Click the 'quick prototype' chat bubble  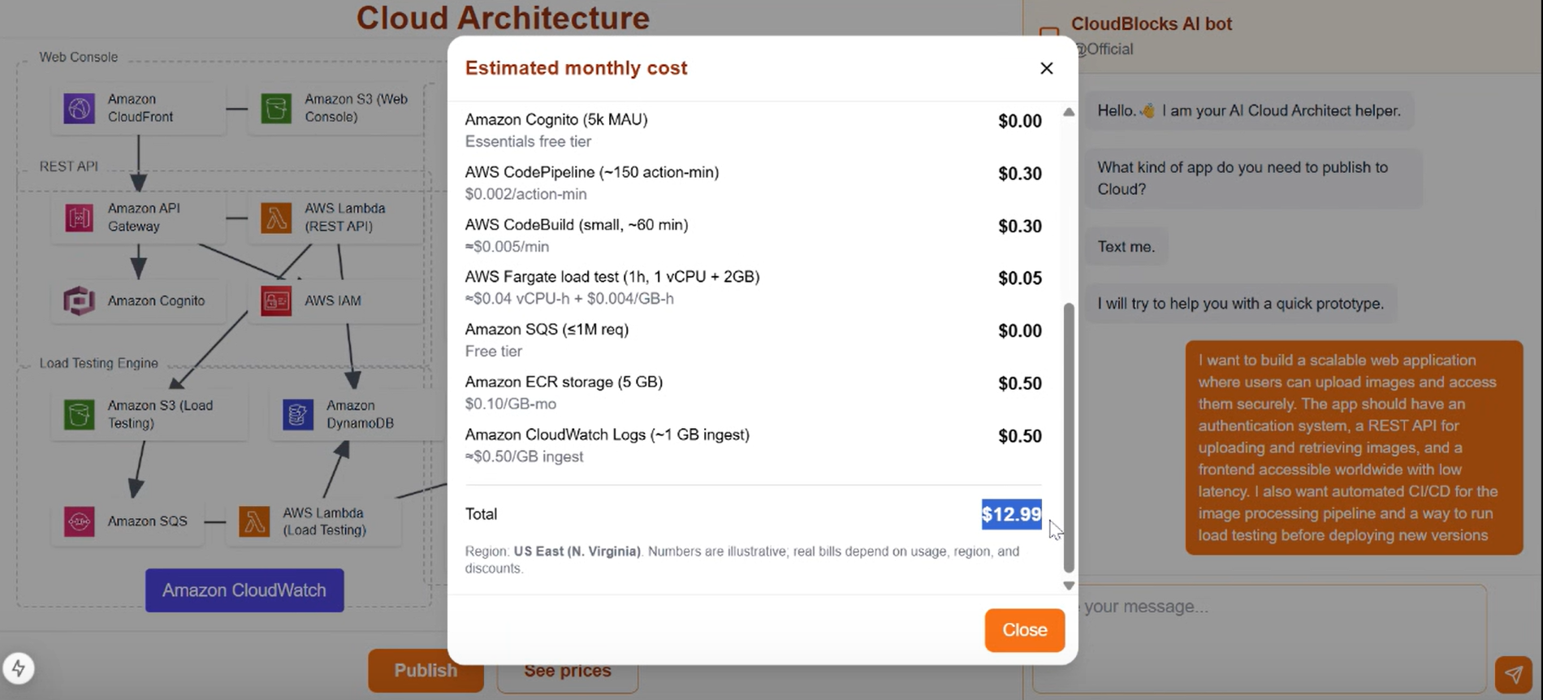tap(1241, 304)
